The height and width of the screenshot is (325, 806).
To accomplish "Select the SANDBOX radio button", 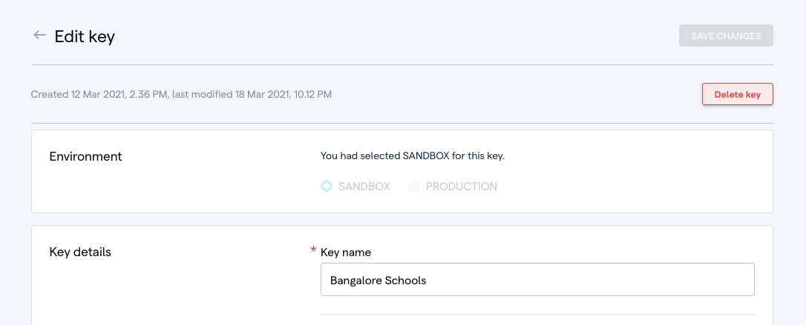I will tap(327, 187).
